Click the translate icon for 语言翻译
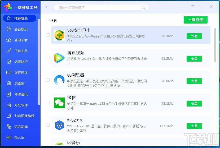This screenshot has width=220, height=148. [9, 127]
